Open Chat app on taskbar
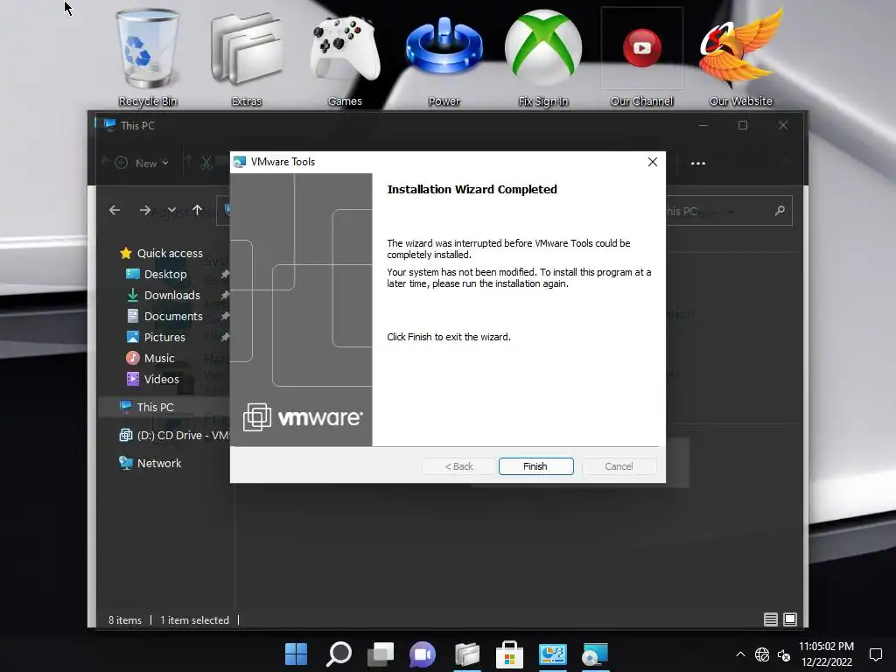The width and height of the screenshot is (896, 672). pos(423,654)
